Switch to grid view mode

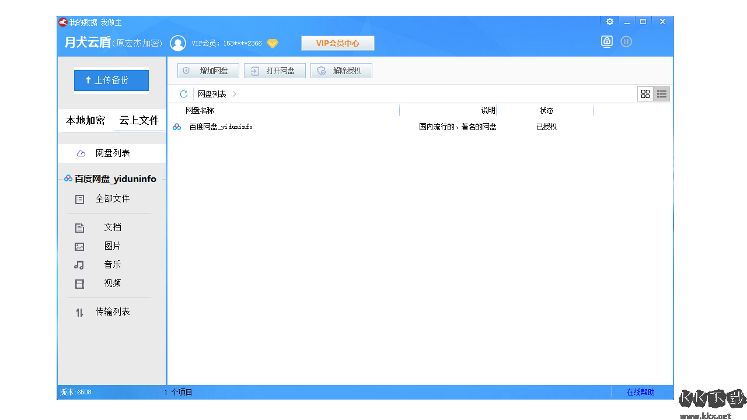pyautogui.click(x=645, y=93)
